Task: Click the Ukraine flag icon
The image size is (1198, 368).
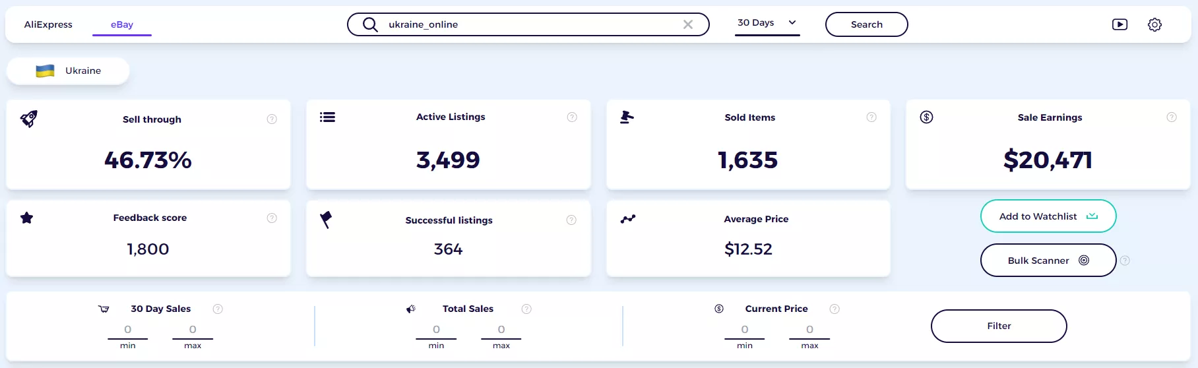Action: click(x=45, y=71)
